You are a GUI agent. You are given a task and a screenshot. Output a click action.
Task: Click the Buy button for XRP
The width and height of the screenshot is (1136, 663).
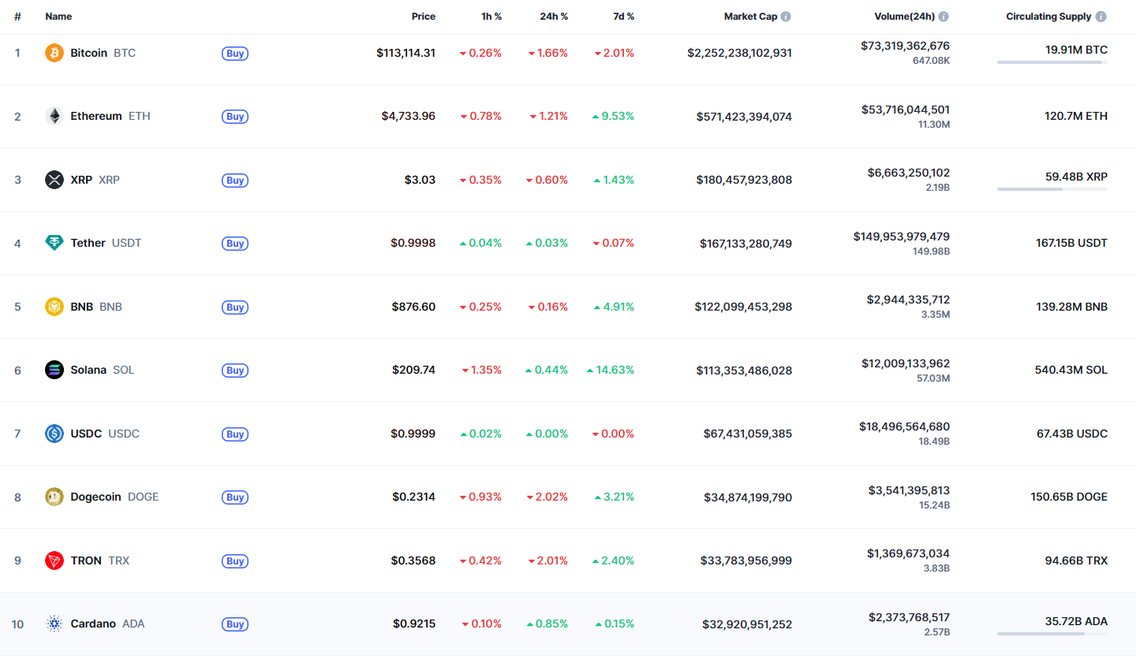(235, 181)
